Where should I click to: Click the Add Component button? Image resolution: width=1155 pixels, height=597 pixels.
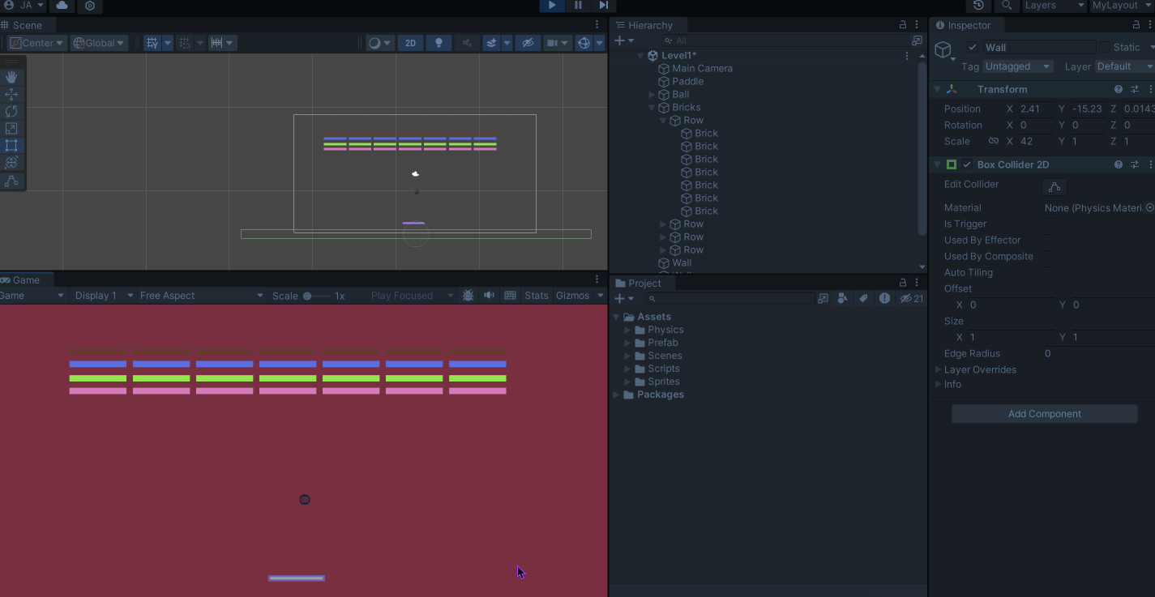(x=1044, y=414)
